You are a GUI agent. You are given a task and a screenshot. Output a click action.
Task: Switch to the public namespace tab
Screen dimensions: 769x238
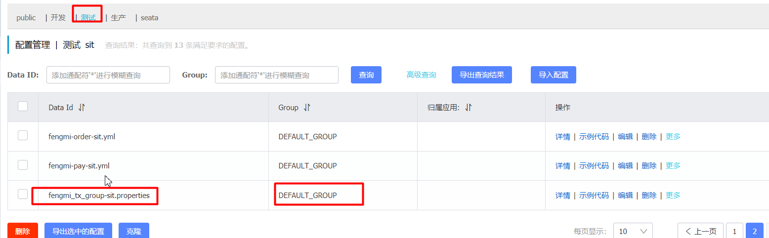[26, 18]
